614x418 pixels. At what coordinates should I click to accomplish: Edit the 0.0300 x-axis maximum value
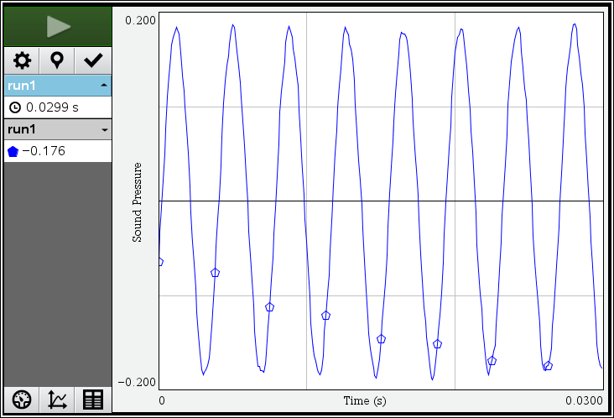pos(585,401)
